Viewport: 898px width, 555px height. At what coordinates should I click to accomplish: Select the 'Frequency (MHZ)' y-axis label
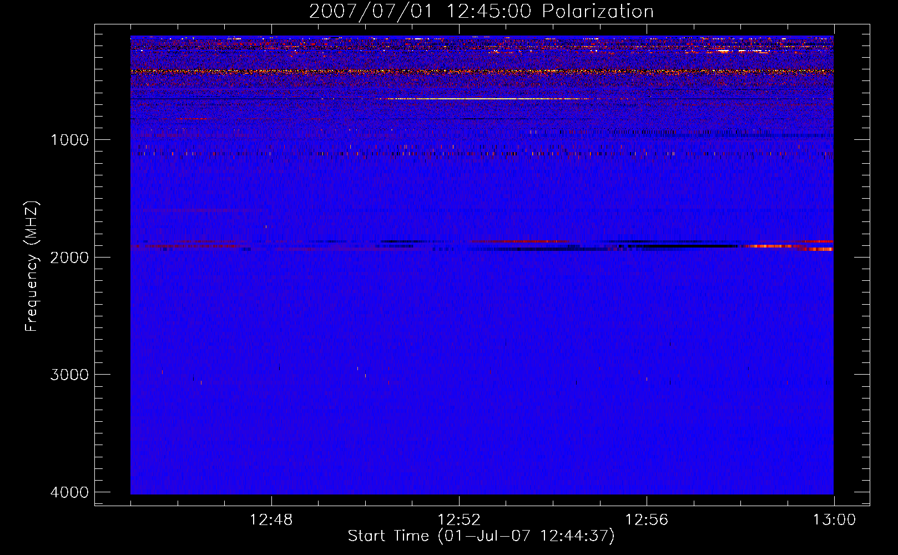(x=32, y=266)
